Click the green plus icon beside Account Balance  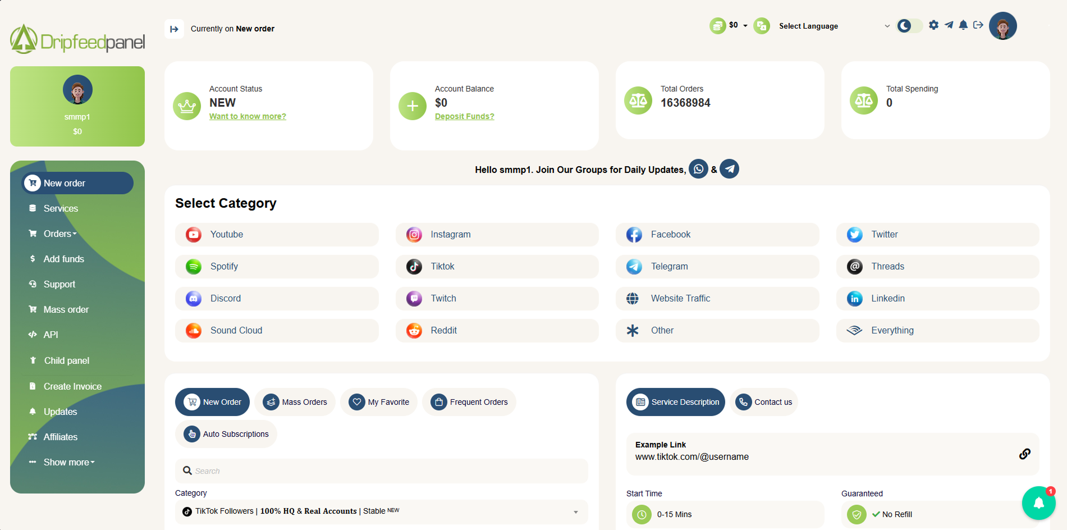point(413,106)
